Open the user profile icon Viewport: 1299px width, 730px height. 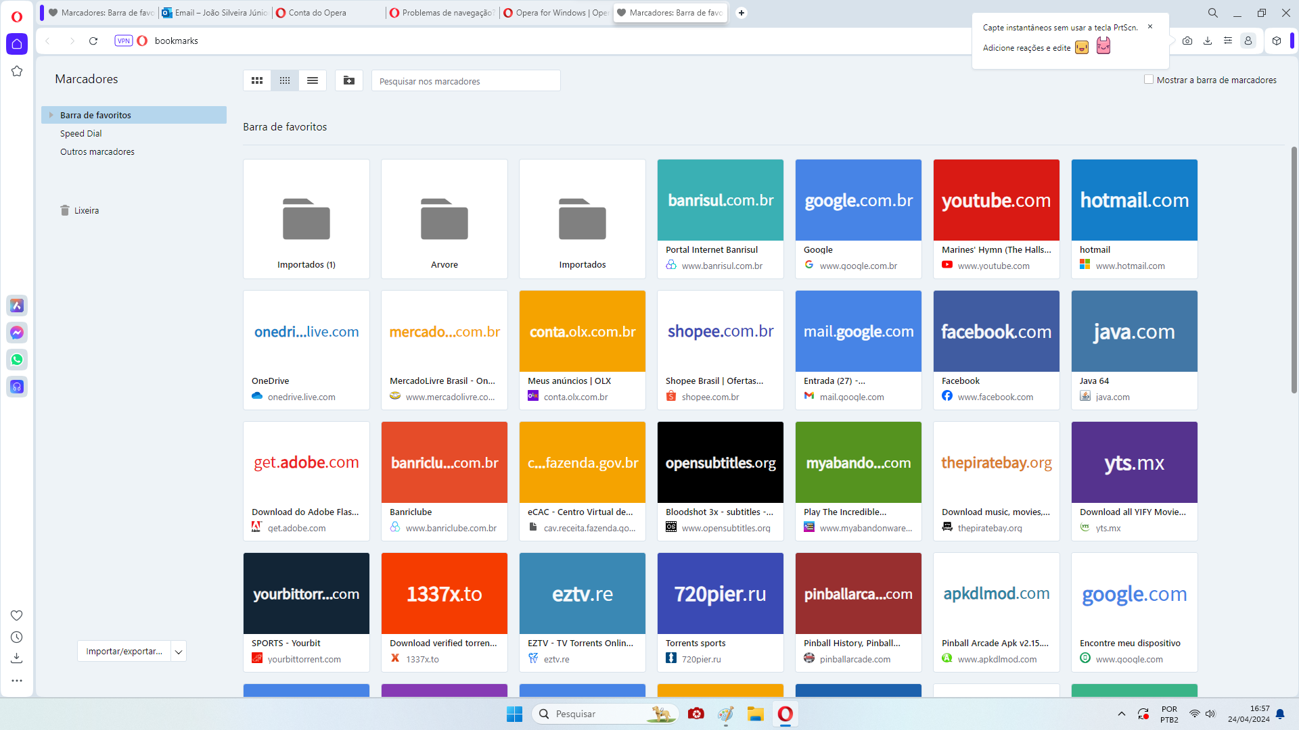point(1248,41)
